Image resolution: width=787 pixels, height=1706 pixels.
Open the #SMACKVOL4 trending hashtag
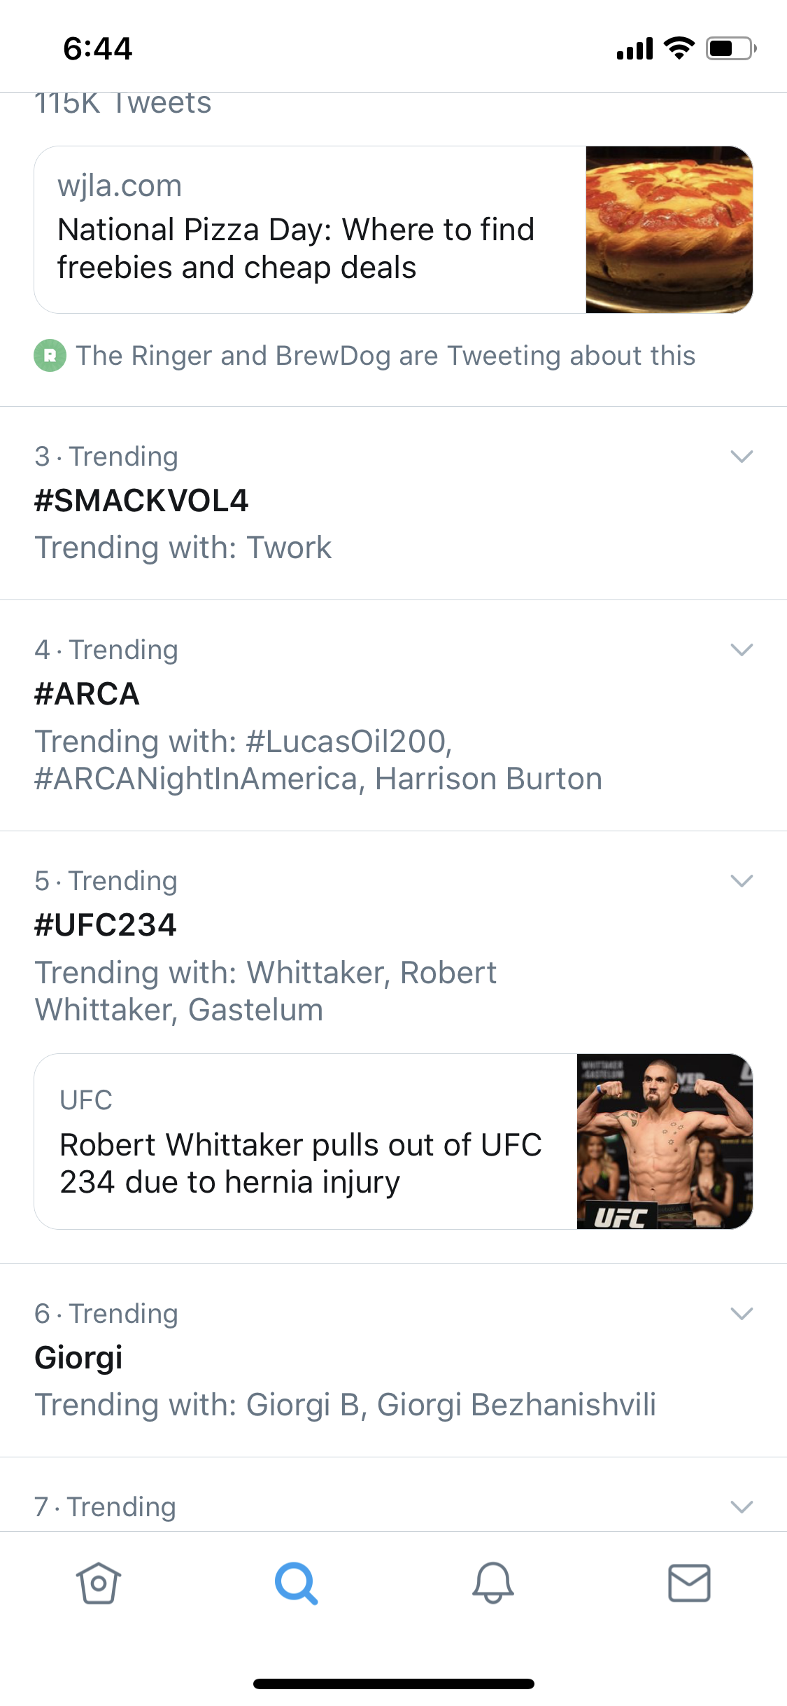[x=141, y=501]
